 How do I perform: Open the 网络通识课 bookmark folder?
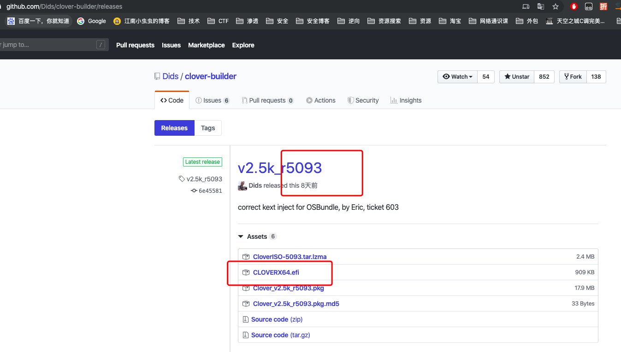click(488, 21)
